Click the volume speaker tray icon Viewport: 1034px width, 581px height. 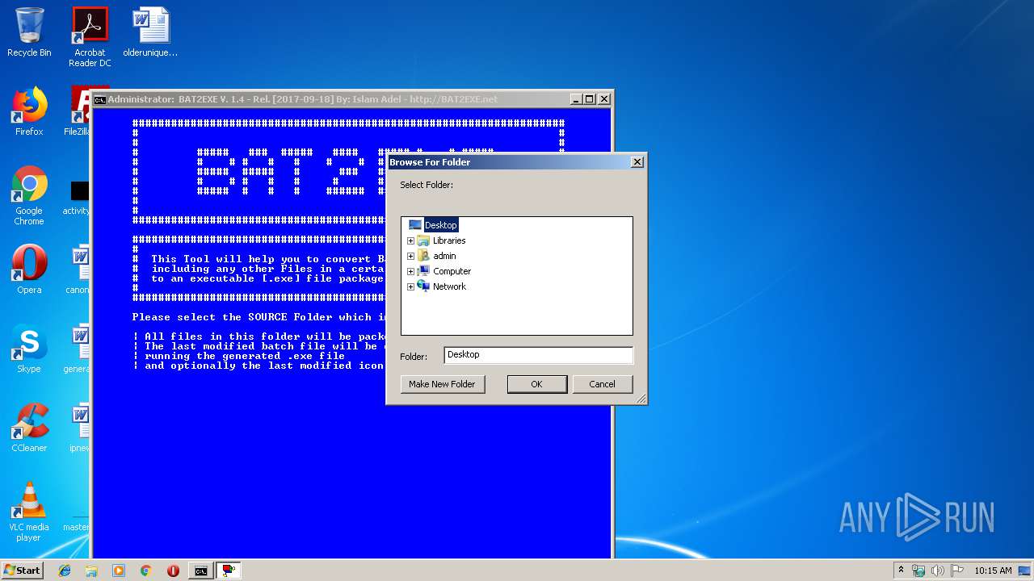click(938, 571)
